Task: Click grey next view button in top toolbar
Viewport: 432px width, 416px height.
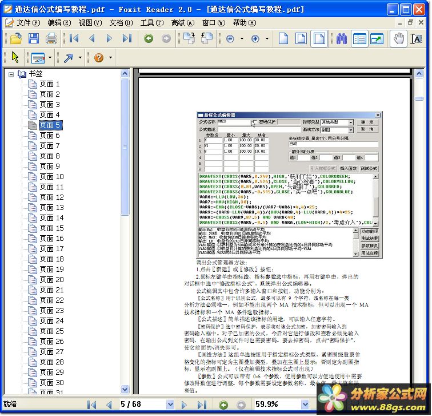Action: pyautogui.click(x=166, y=38)
